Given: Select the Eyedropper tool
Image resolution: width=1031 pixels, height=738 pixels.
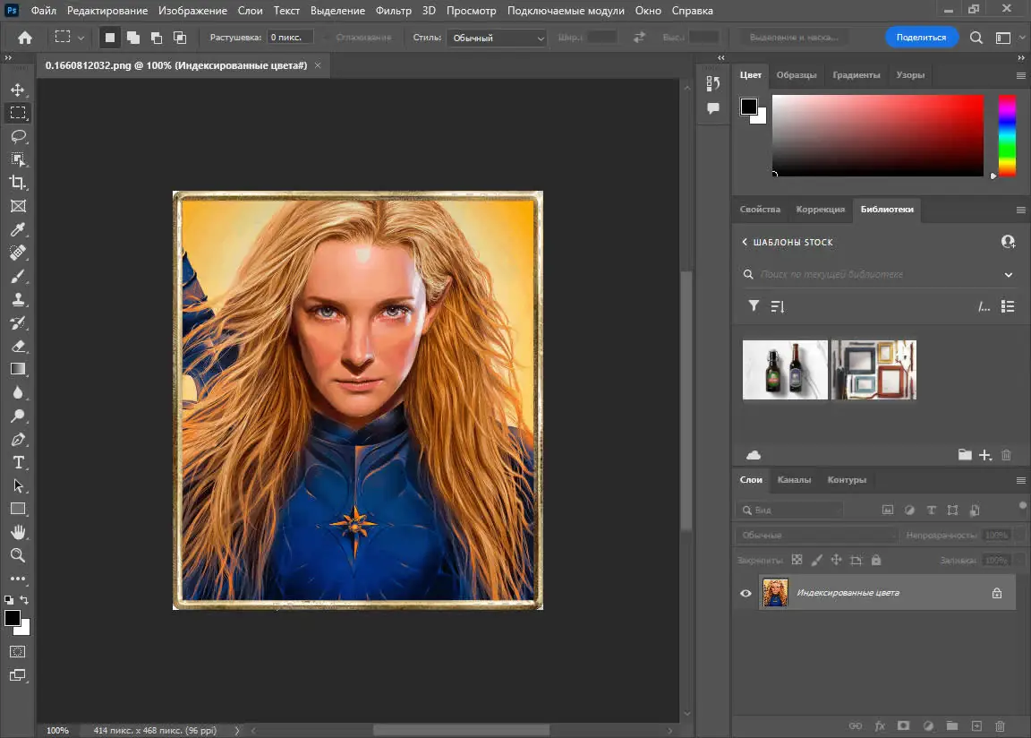Looking at the screenshot, I should [x=18, y=229].
